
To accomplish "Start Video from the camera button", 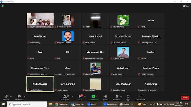I will pos(19,97).
